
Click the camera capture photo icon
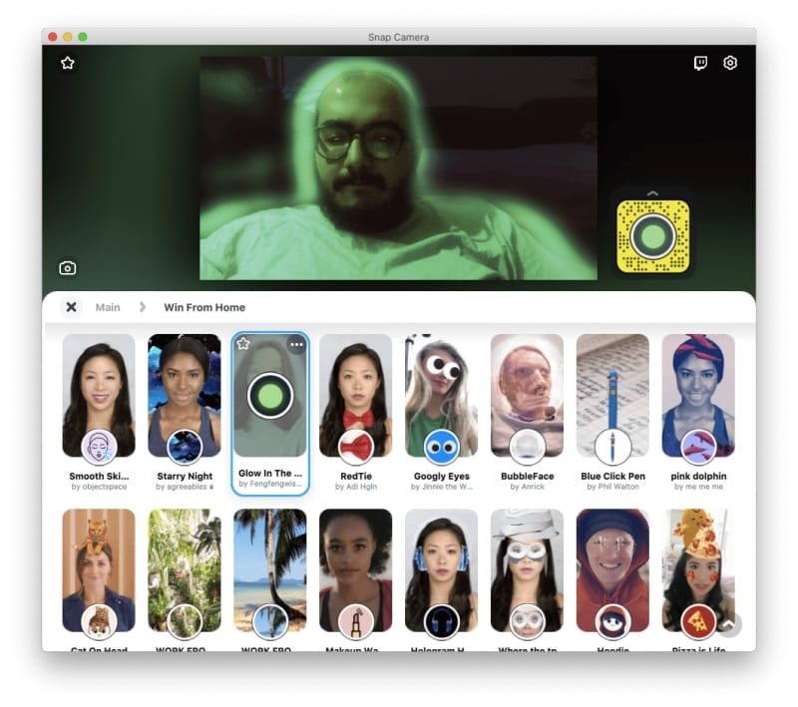point(68,268)
